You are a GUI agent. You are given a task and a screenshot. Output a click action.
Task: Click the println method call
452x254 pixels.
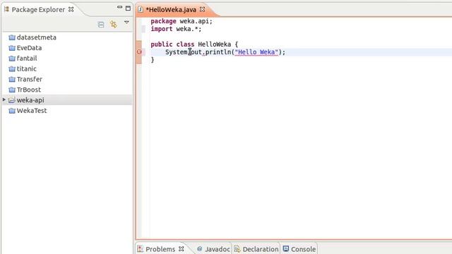[x=218, y=52]
